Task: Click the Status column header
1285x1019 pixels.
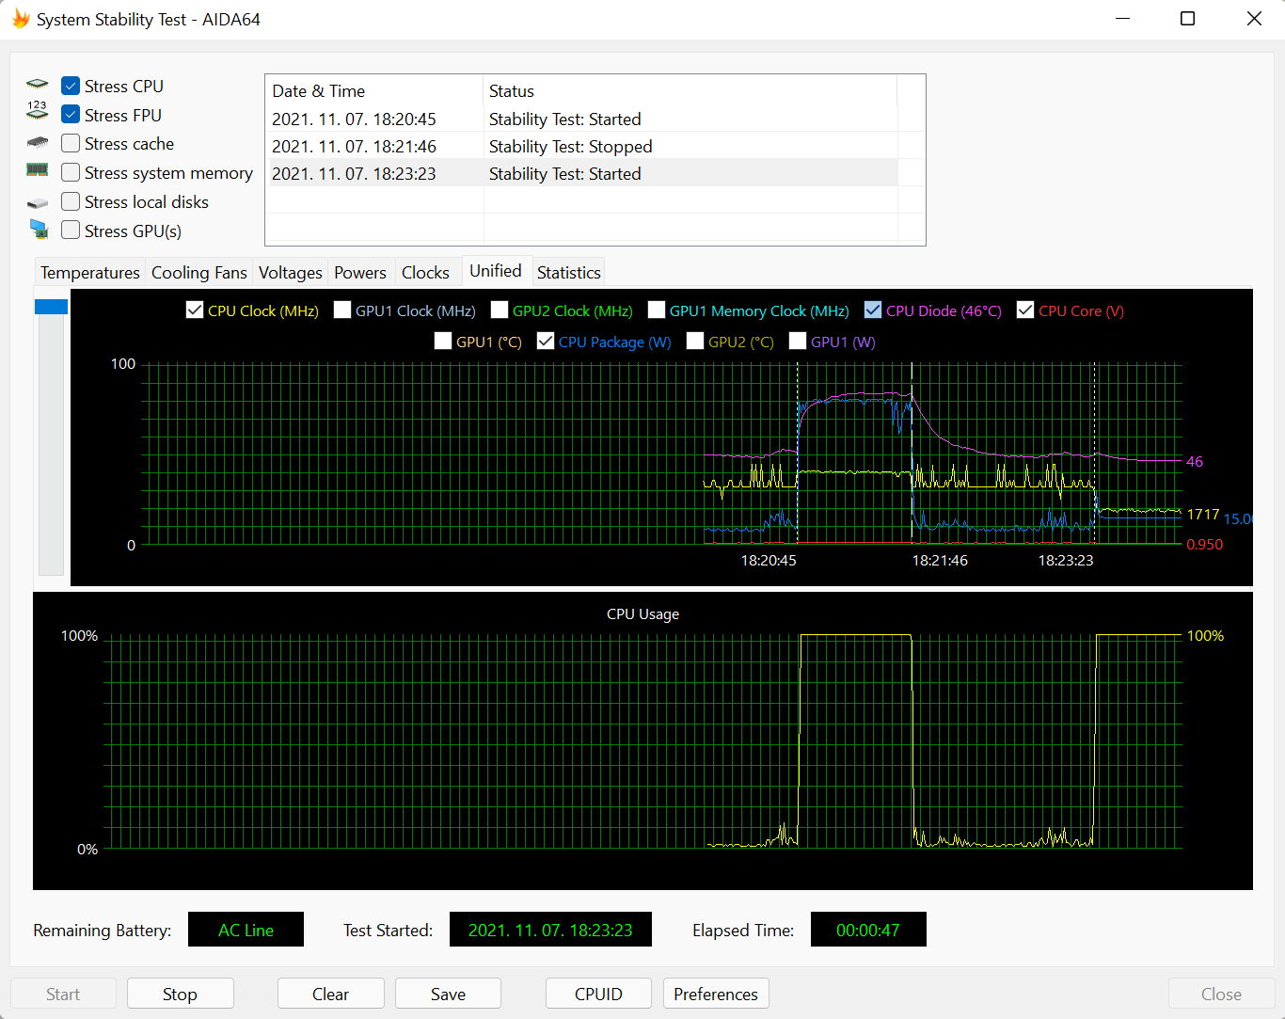Action: [690, 90]
